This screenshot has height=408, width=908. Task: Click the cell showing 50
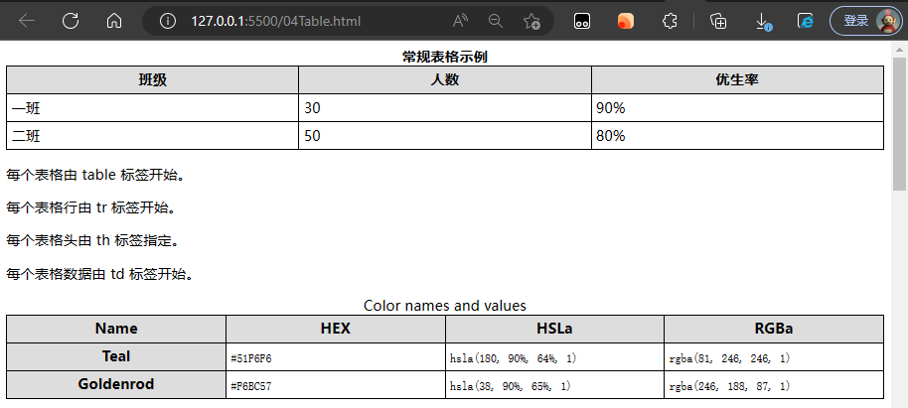[x=445, y=135]
